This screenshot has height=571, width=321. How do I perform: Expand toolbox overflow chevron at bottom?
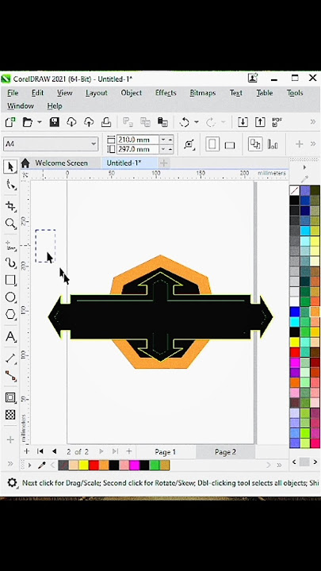pyautogui.click(x=10, y=464)
